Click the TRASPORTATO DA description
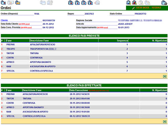 pos(39,49)
